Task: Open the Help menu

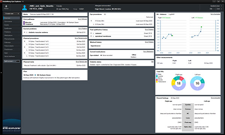Action: [211, 9]
